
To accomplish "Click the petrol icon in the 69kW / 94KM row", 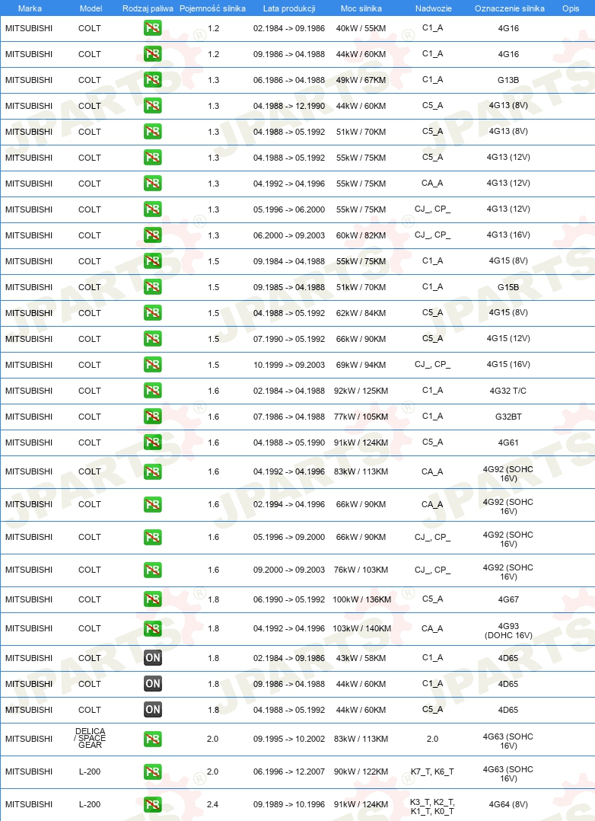I will tap(153, 364).
